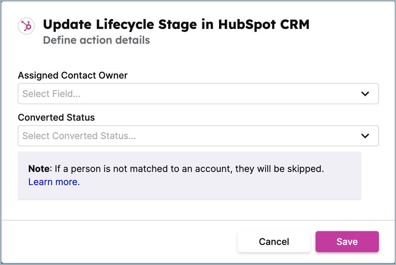
Task: Click the Converted Status label
Action: [56, 117]
